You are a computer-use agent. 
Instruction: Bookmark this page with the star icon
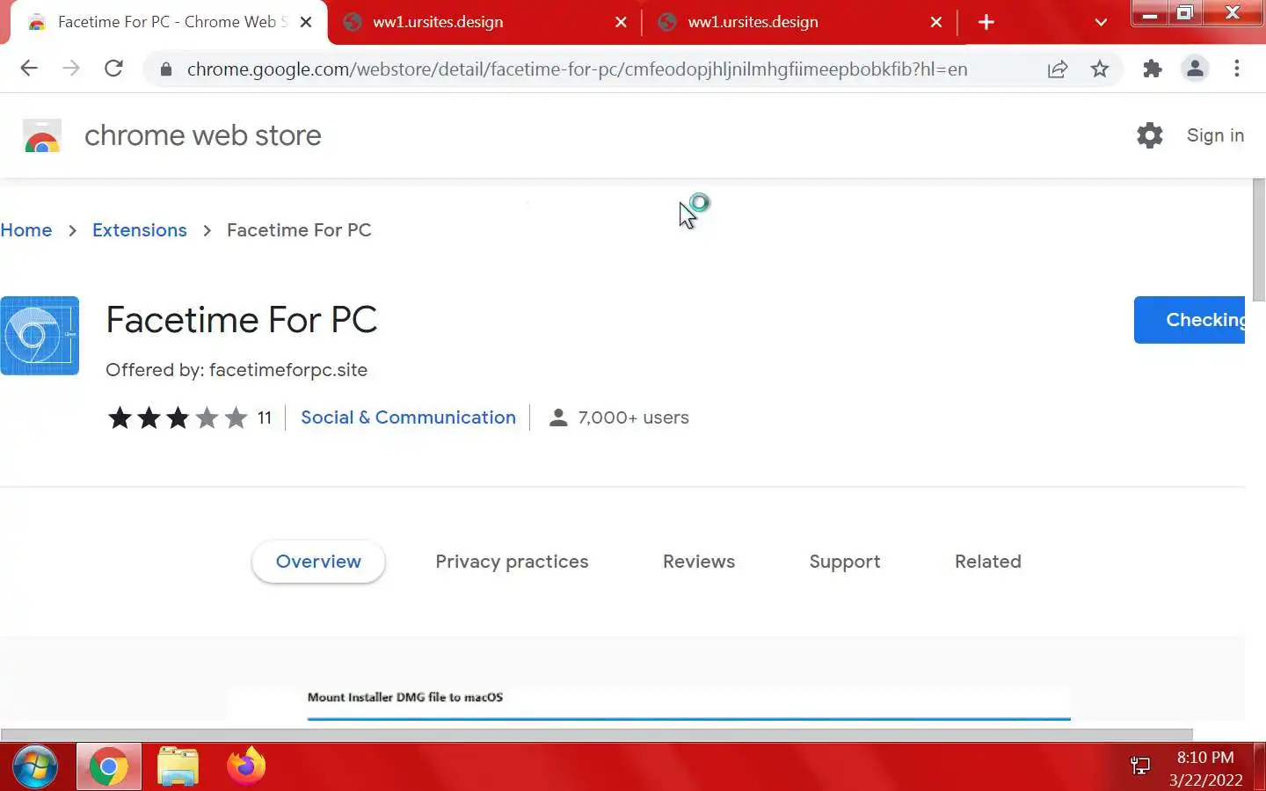1100,69
